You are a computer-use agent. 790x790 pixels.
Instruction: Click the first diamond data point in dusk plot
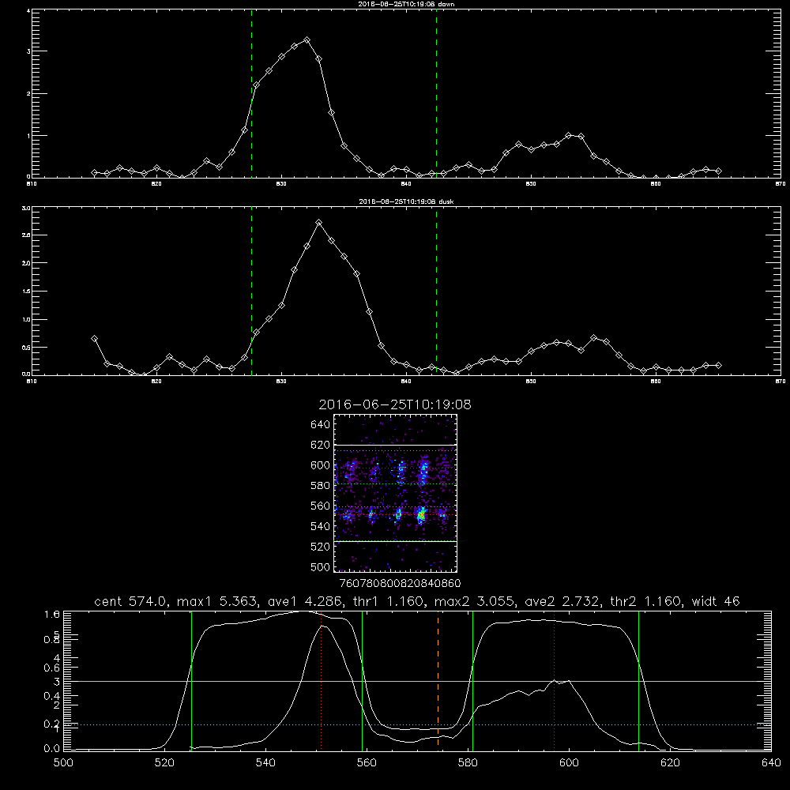pyautogui.click(x=94, y=339)
